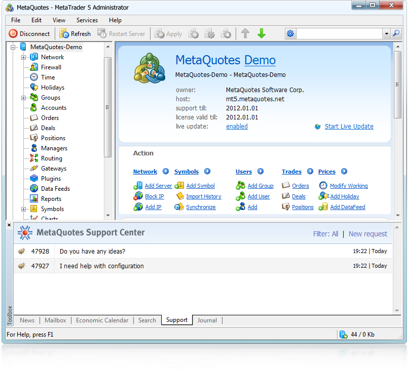Screen dimensions: 409x371
Task: Click the Block IP icon
Action: click(138, 196)
